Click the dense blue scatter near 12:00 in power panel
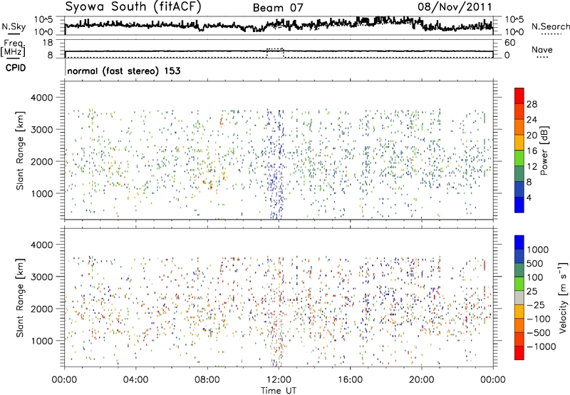 (x=275, y=164)
